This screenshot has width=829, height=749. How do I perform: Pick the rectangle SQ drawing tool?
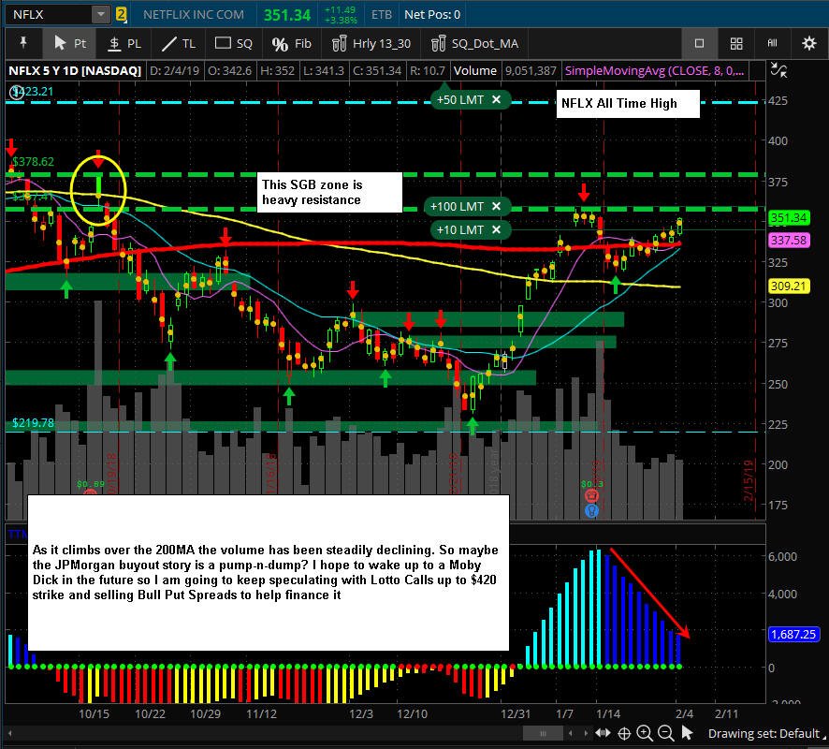click(x=233, y=43)
